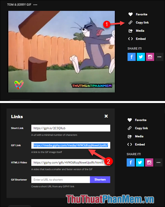Click the 'Copy link' label beside Links dialog

(142, 128)
